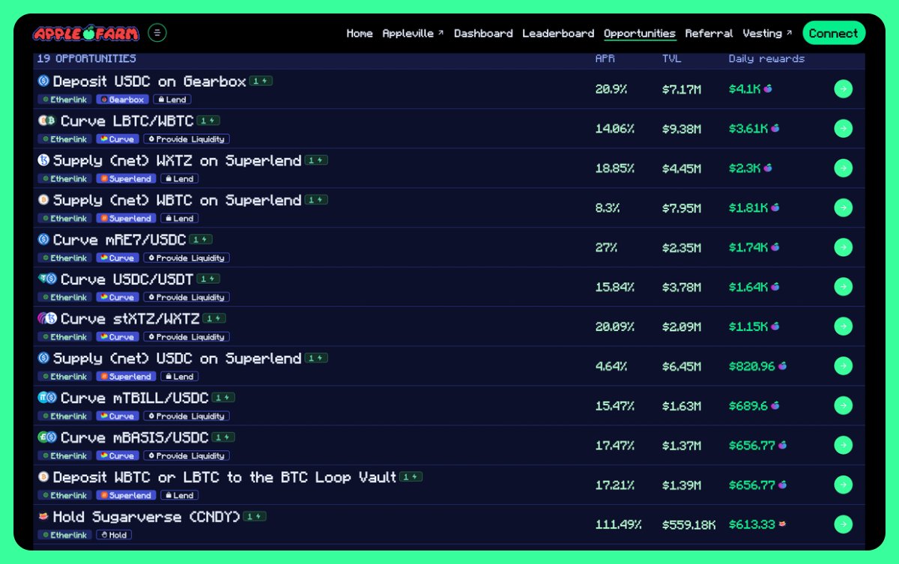
Task: Go to the Dashboard page
Action: [483, 34]
